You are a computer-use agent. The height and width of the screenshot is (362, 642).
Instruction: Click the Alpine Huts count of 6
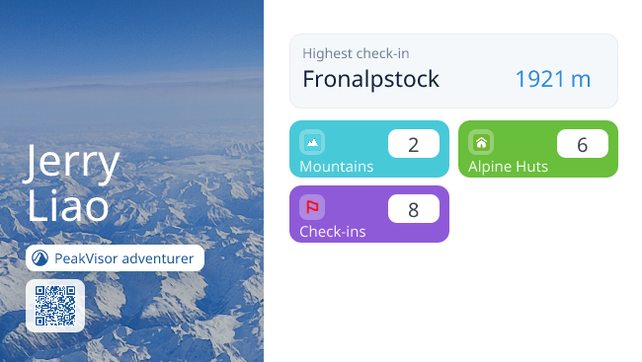pyautogui.click(x=582, y=144)
